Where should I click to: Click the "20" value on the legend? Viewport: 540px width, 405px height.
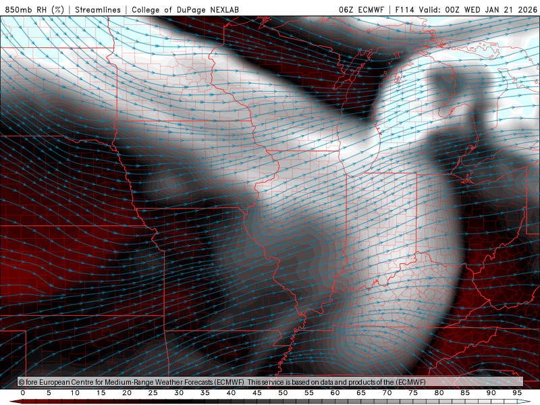point(127,393)
